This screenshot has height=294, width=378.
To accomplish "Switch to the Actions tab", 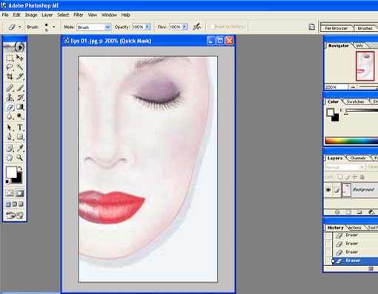I will [x=355, y=227].
